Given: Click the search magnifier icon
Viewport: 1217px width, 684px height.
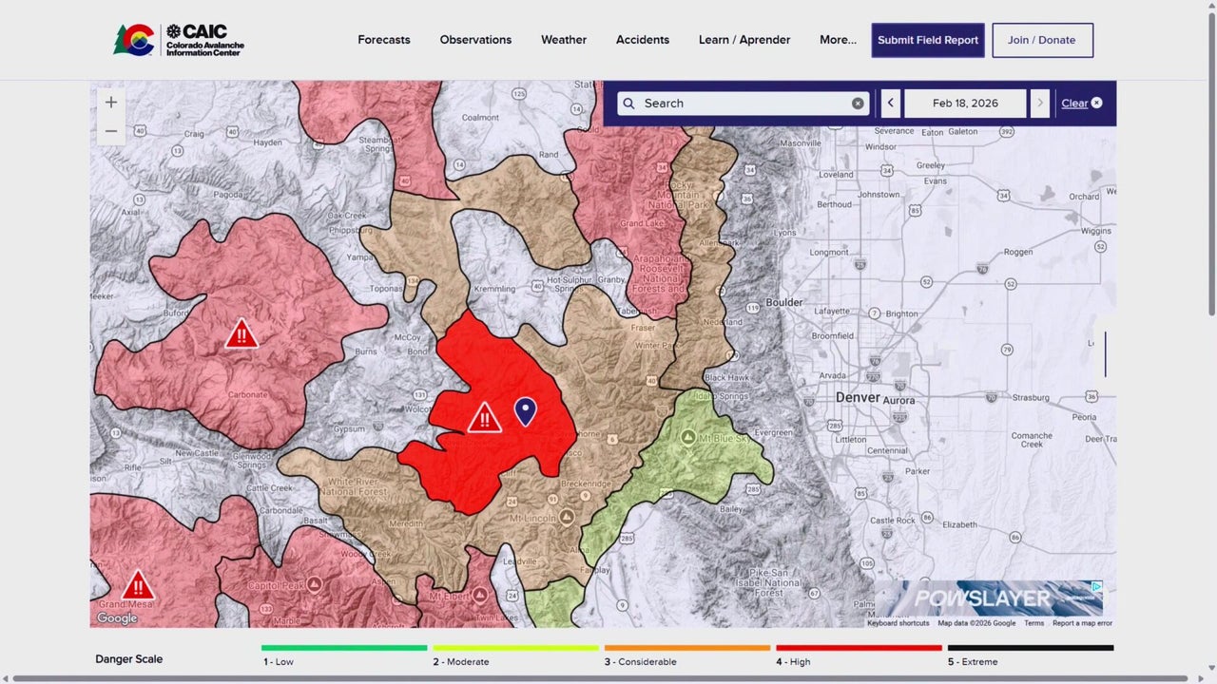Looking at the screenshot, I should pos(628,104).
